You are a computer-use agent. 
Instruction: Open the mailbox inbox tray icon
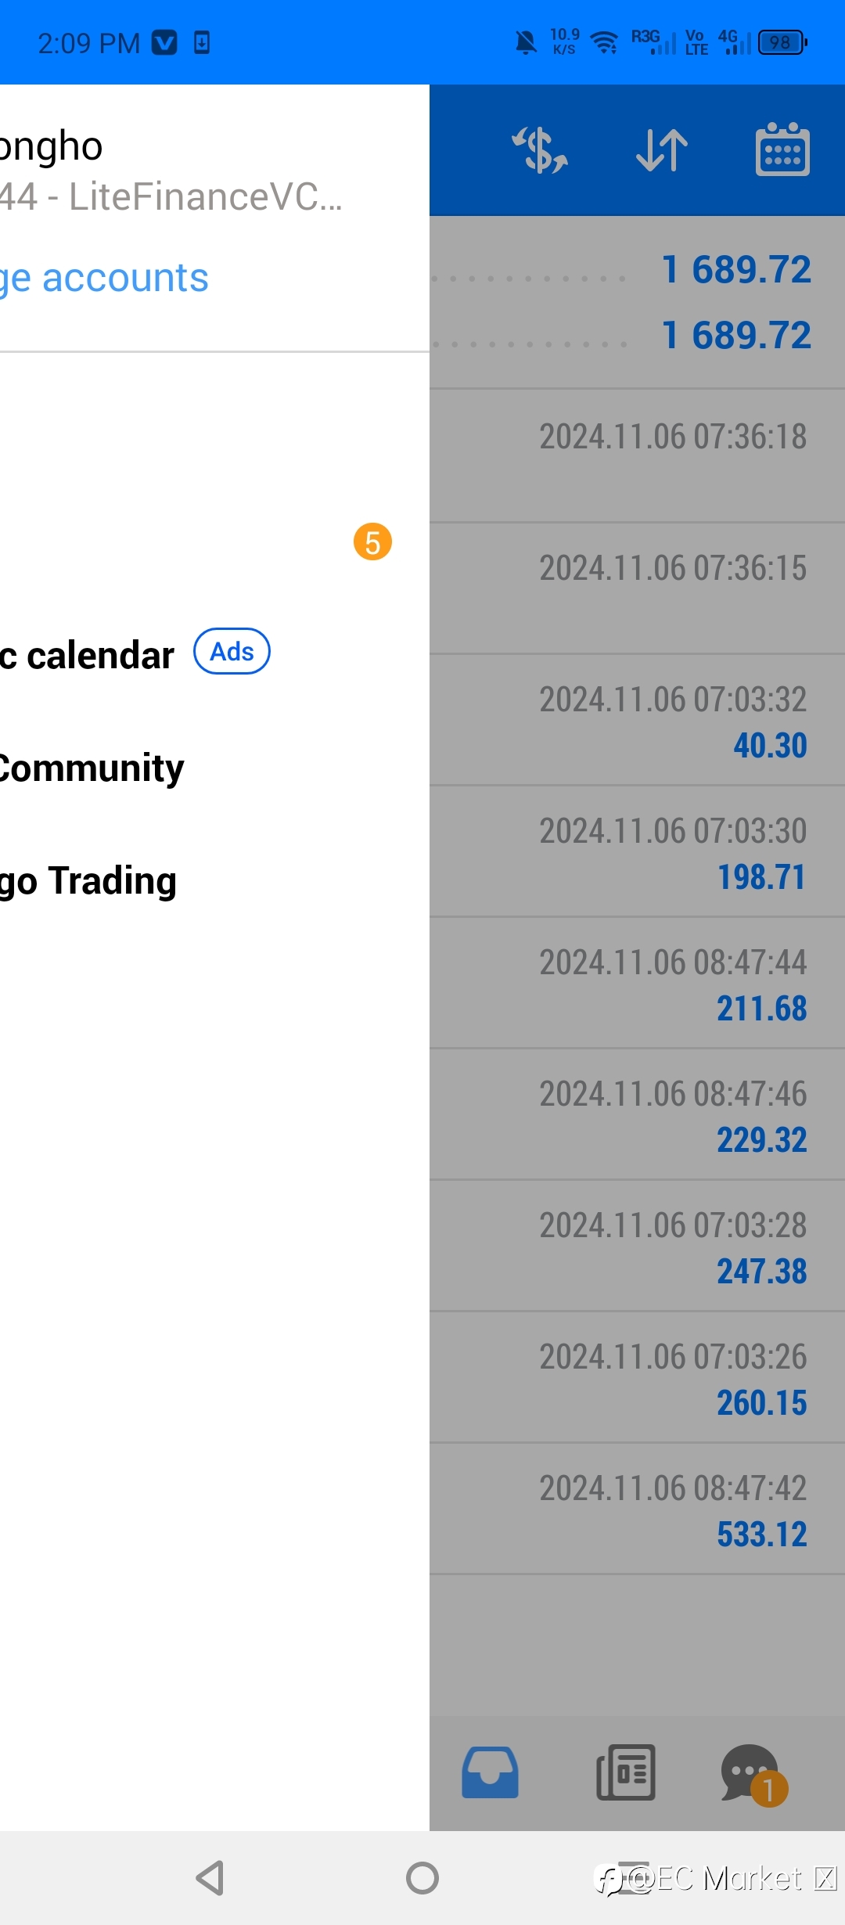pyautogui.click(x=490, y=1772)
